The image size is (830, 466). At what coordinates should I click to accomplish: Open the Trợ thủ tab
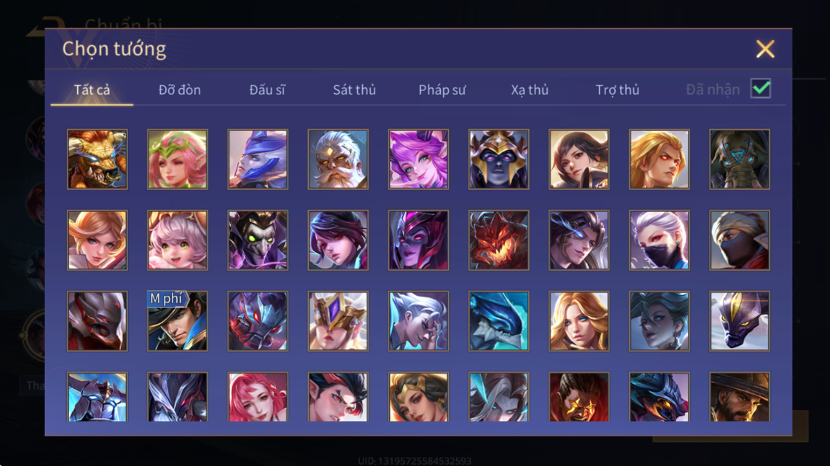(x=617, y=90)
